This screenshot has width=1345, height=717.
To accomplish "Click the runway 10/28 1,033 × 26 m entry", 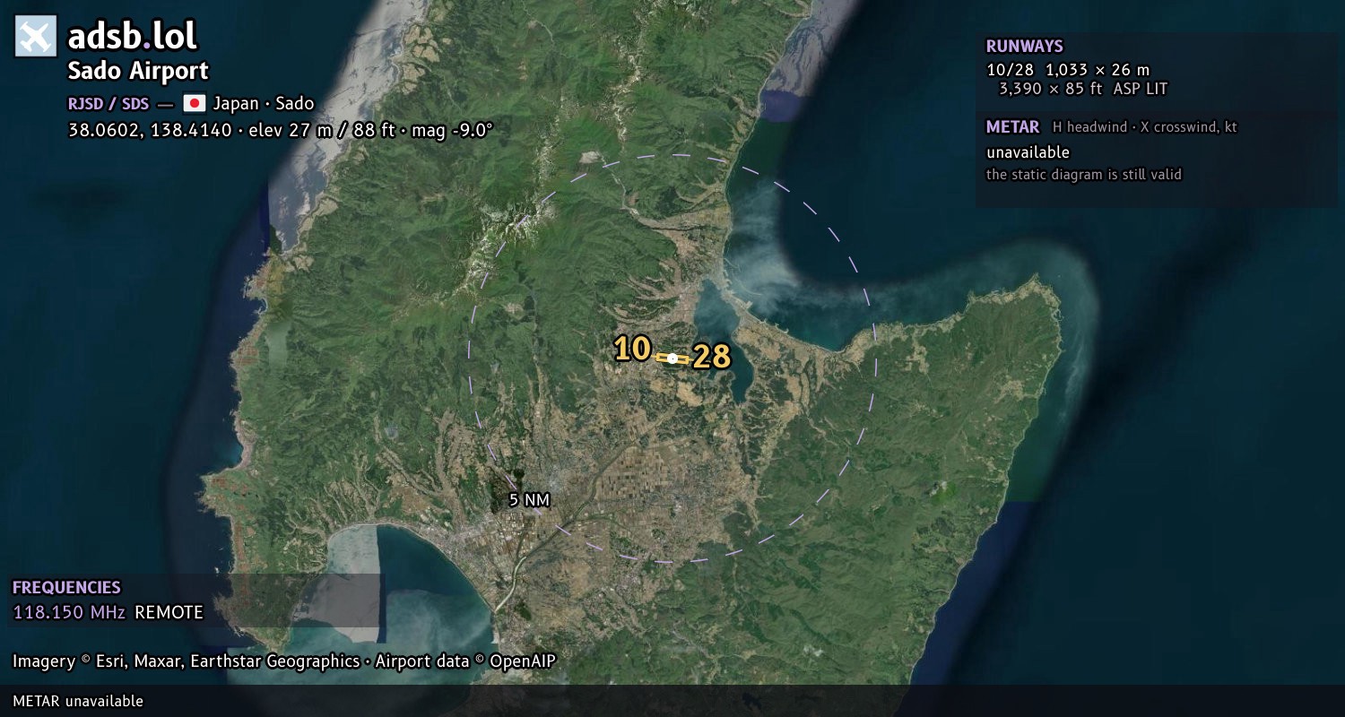I will pyautogui.click(x=1068, y=70).
